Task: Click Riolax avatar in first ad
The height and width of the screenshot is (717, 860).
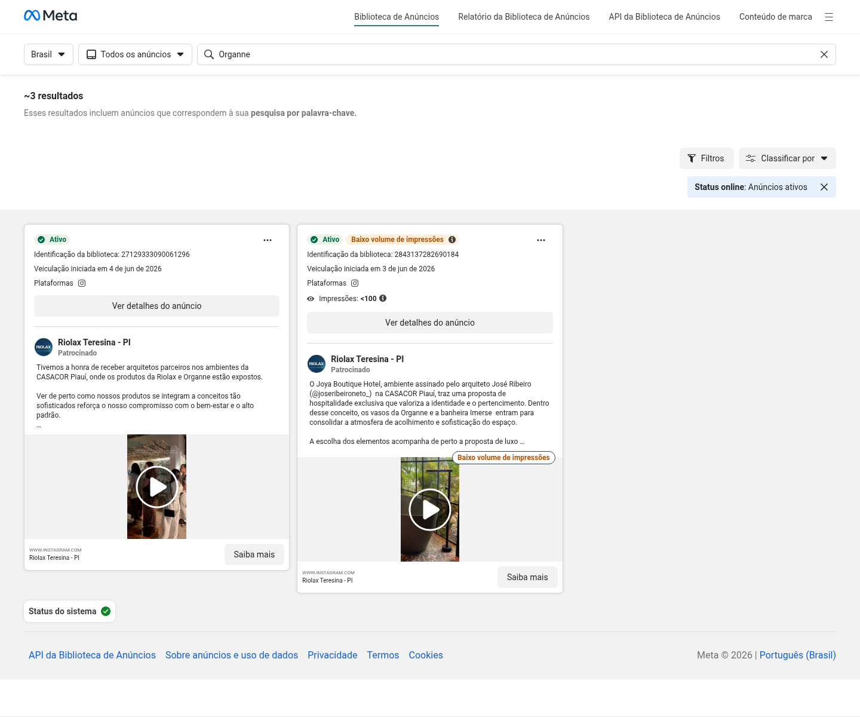Action: (44, 347)
